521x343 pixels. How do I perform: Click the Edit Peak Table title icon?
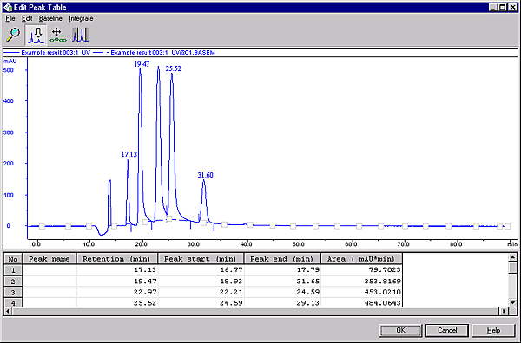coord(8,7)
